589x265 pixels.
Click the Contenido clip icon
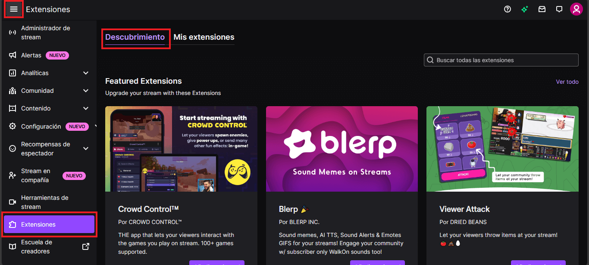click(13, 108)
